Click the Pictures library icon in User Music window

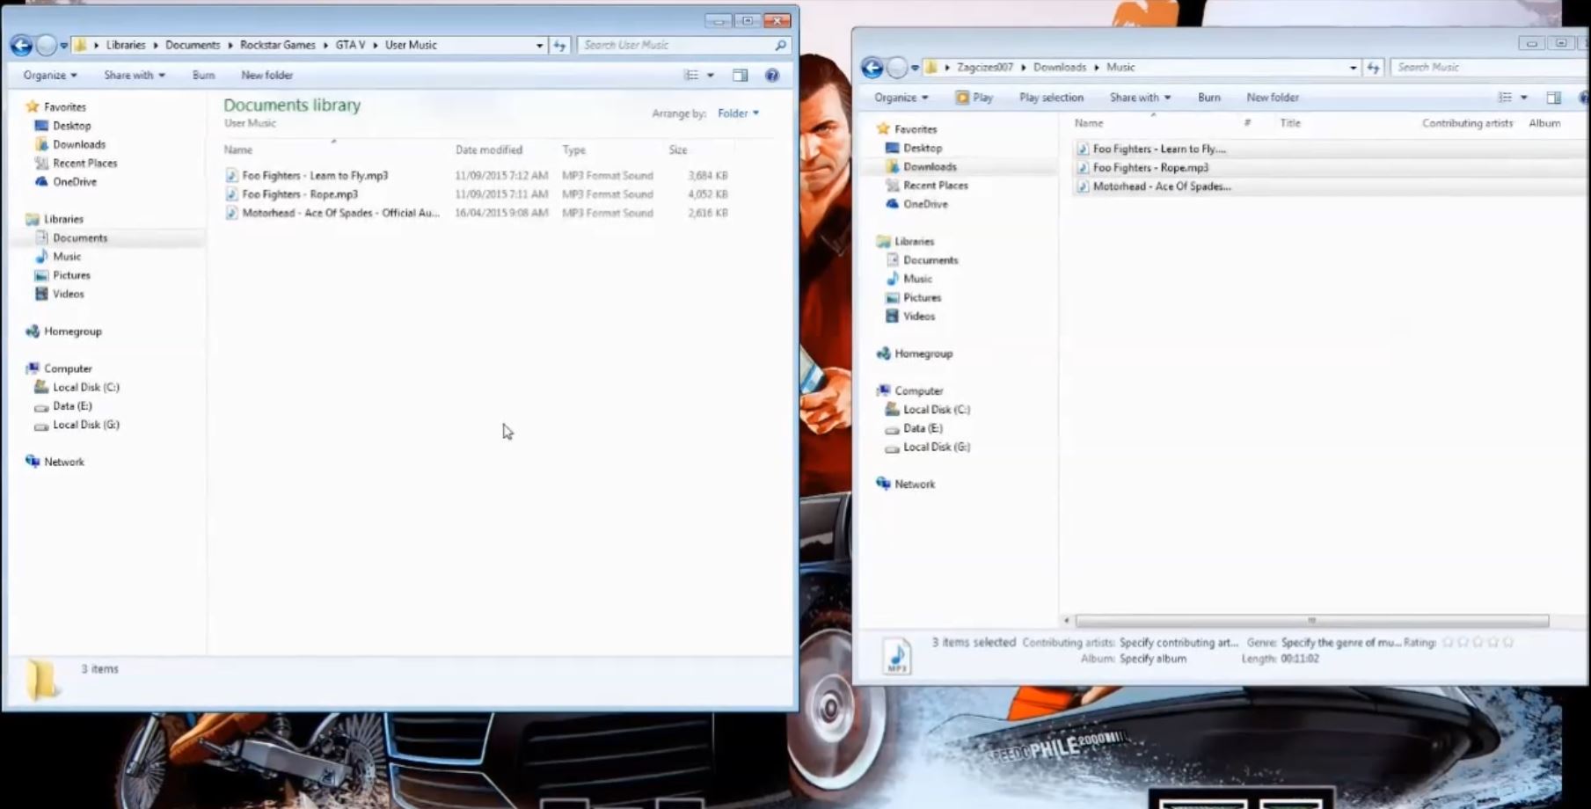pos(41,275)
